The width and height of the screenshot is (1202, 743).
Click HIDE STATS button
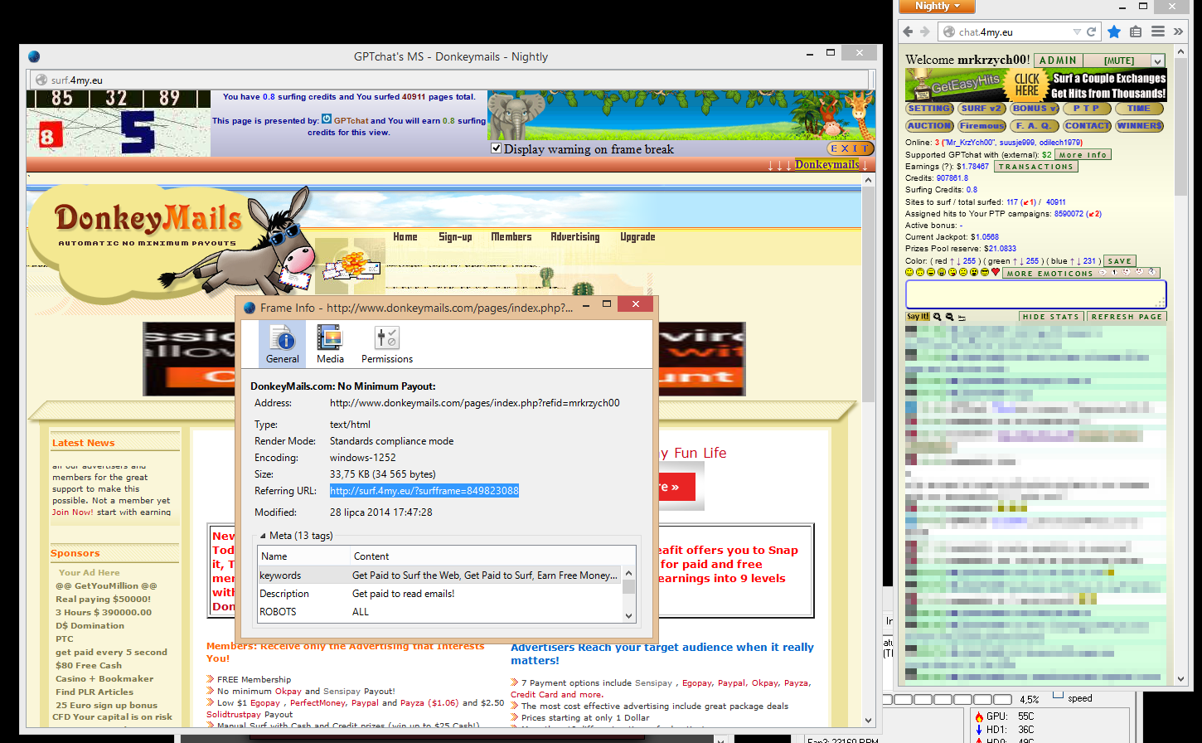[x=1051, y=317]
